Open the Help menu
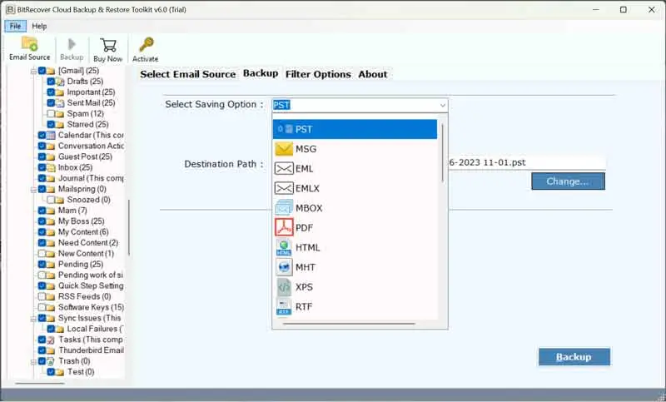 pos(39,26)
